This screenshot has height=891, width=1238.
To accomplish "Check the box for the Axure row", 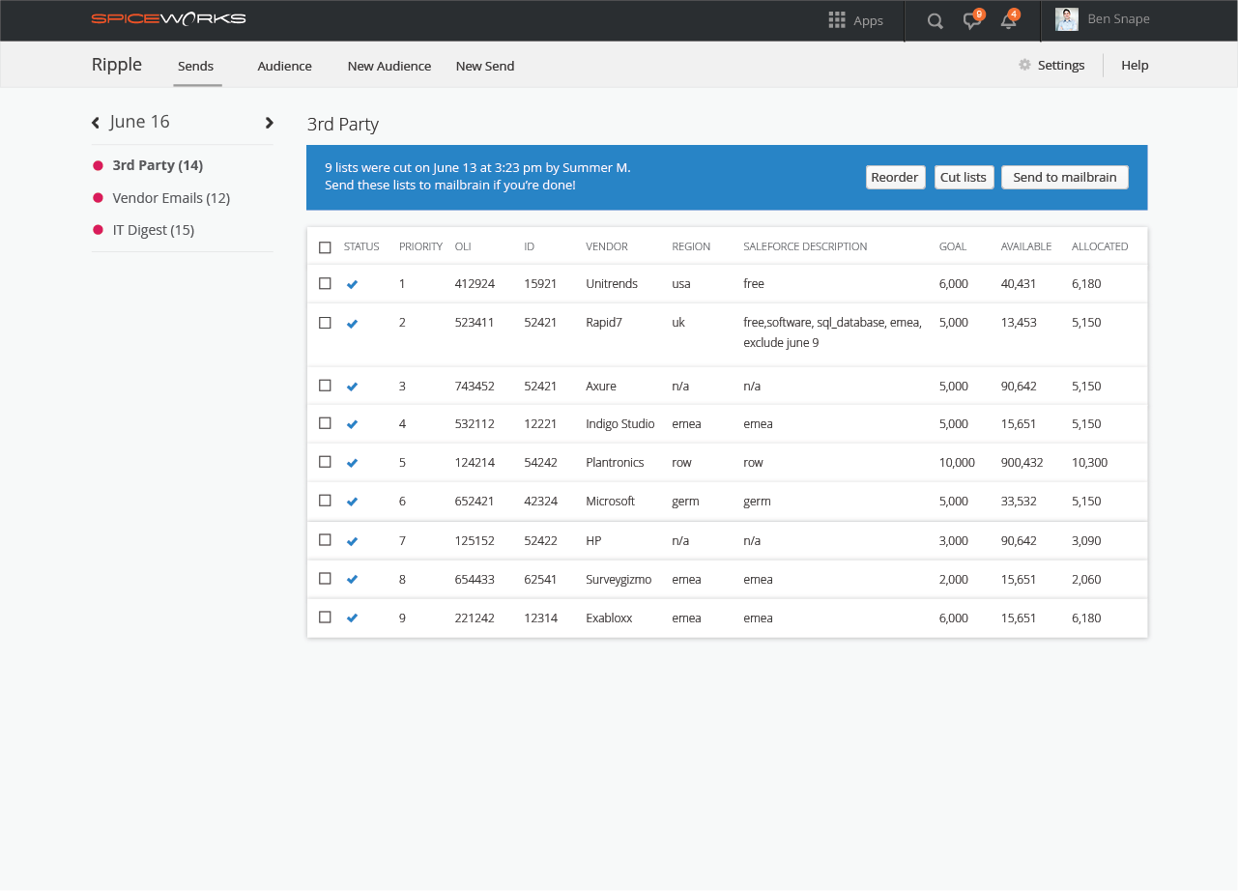I will (x=325, y=385).
